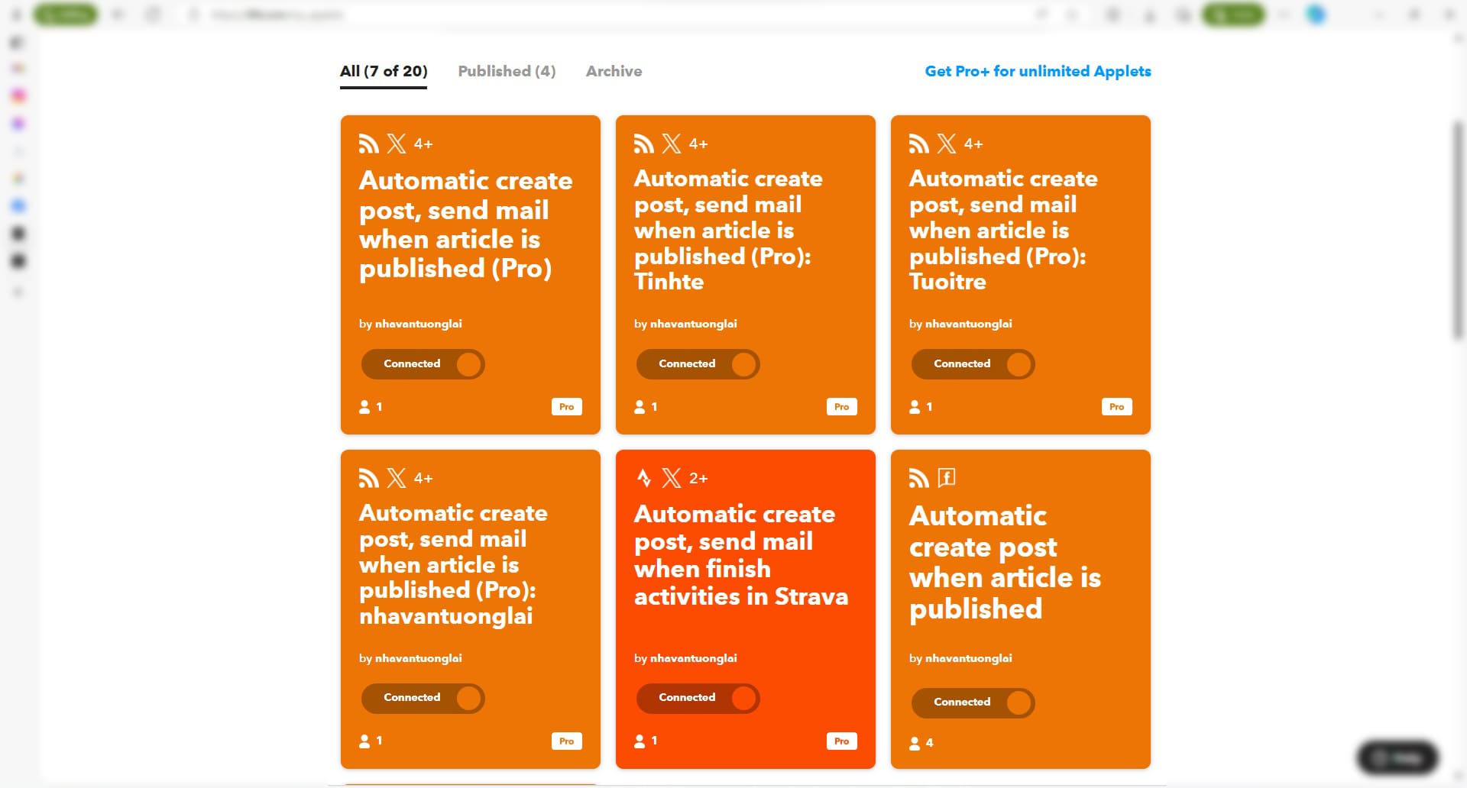Click user count icon on '(Pro)' card without site name
This screenshot has width=1467, height=788.
(x=365, y=407)
